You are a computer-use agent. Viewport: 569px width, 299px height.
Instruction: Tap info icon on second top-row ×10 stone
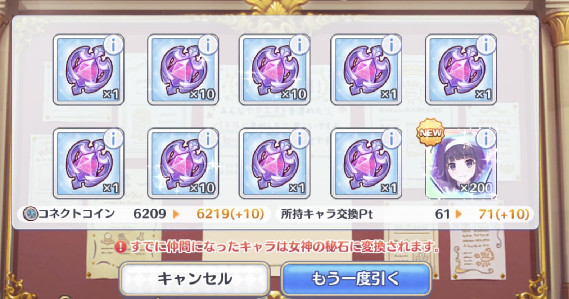[x=208, y=46]
